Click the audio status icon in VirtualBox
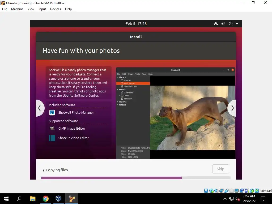The height and width of the screenshot is (204, 272). pyautogui.click(x=216, y=191)
